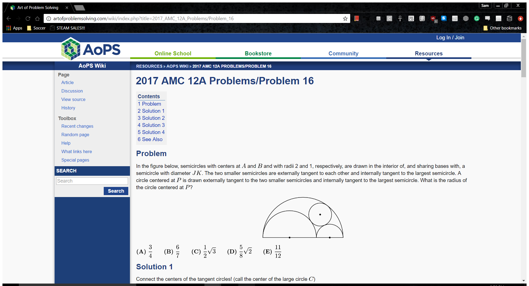
Task: Go to a Random page
Action: (75, 135)
